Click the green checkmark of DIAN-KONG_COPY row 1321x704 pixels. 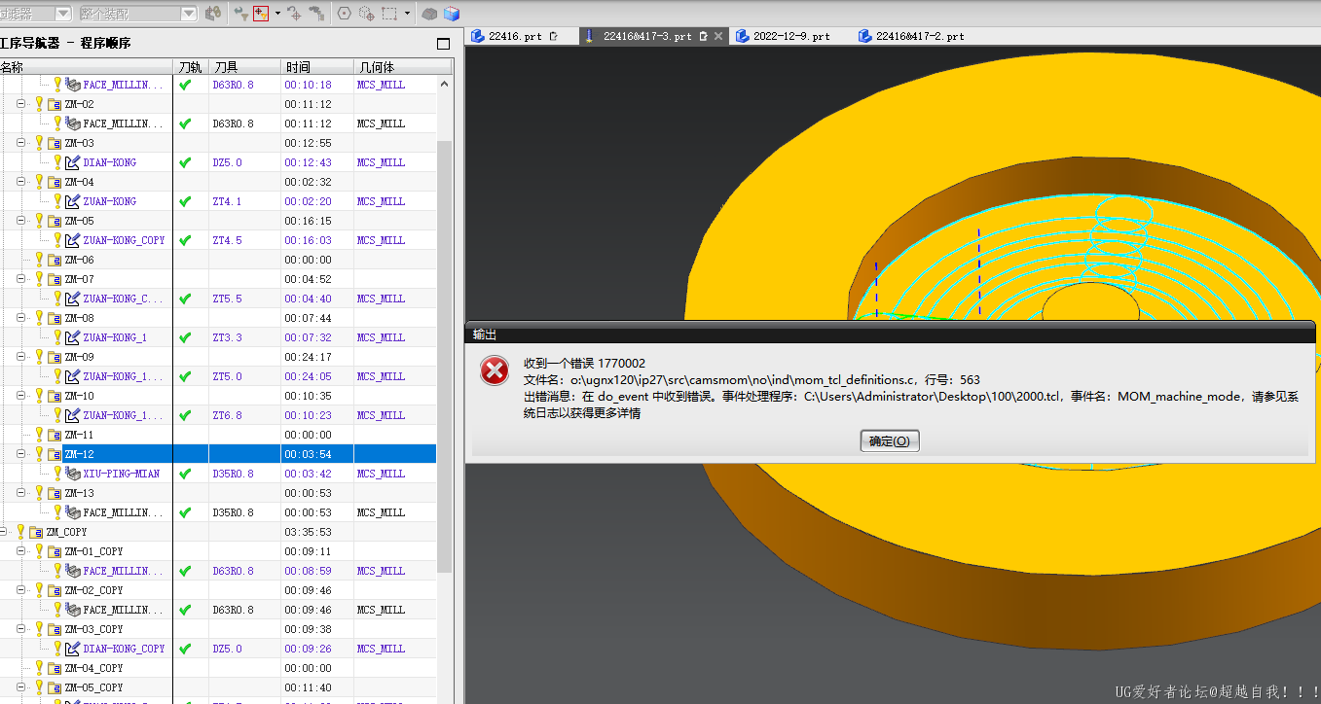pyautogui.click(x=185, y=649)
